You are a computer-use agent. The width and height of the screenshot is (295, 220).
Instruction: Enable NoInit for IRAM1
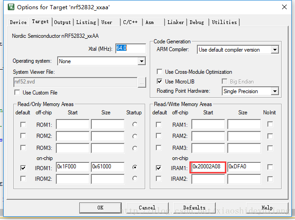click(x=270, y=167)
